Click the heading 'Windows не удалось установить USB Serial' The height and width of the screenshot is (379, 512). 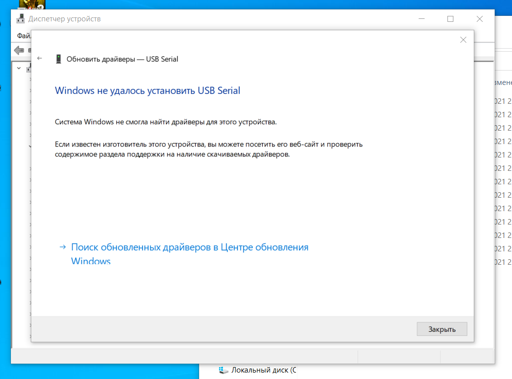[147, 90]
